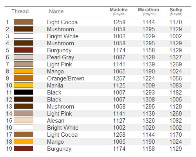Viewport: 196px width, 157px height.
Task: Click Sulky code 1327 for Pearl Gray
Action: [x=176, y=57]
